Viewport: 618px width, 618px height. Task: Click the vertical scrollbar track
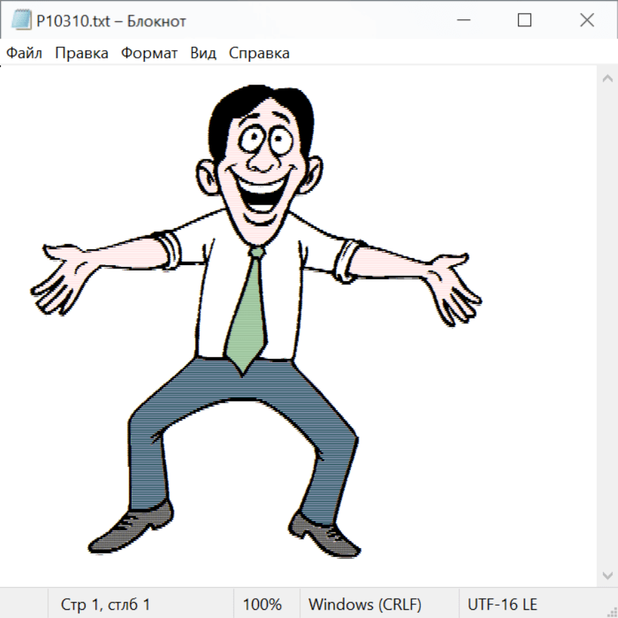pyautogui.click(x=607, y=326)
